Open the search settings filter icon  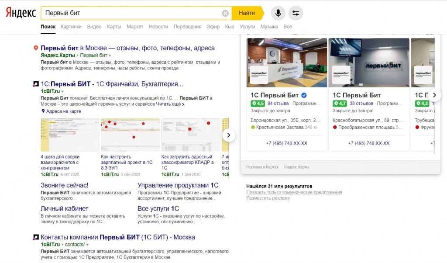[296, 13]
